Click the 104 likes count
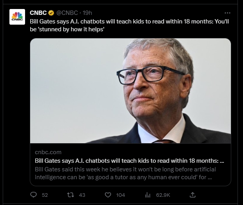The height and width of the screenshot is (205, 243). 121,195
